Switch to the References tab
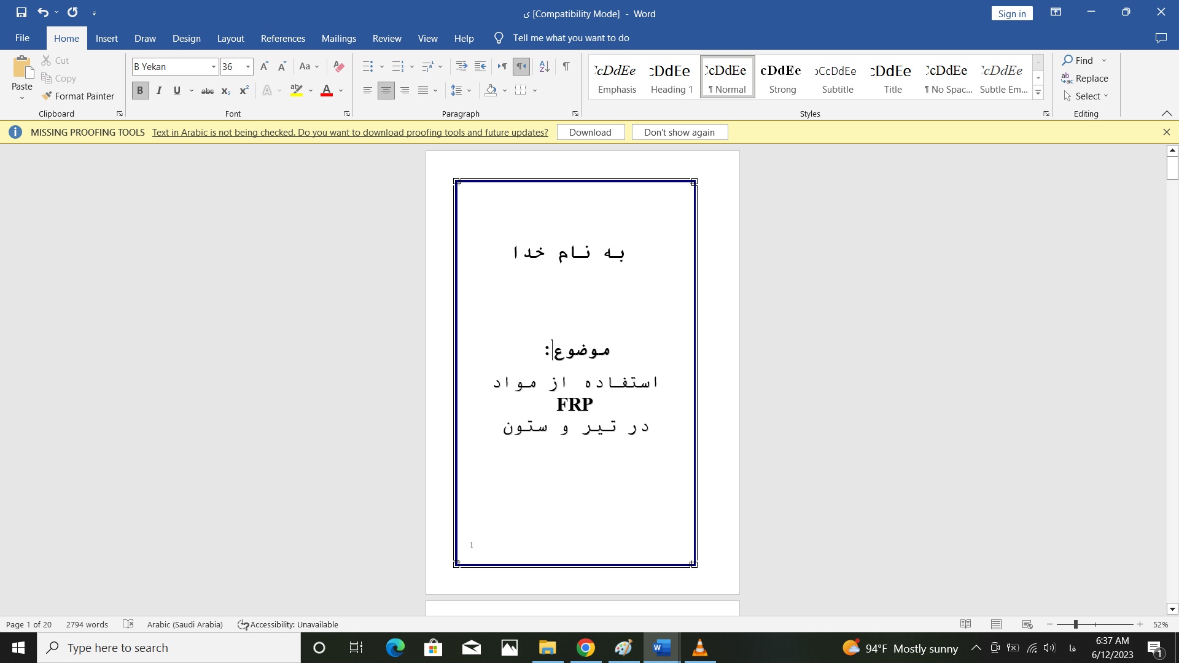 point(282,38)
